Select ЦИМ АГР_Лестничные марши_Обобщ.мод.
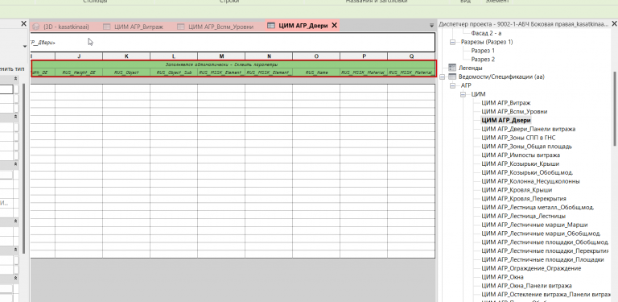The image size is (618, 302). (x=541, y=234)
